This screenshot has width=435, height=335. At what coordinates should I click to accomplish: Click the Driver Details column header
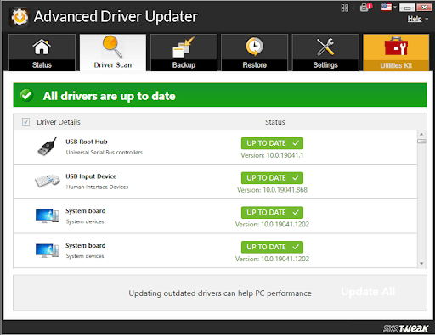click(x=59, y=122)
